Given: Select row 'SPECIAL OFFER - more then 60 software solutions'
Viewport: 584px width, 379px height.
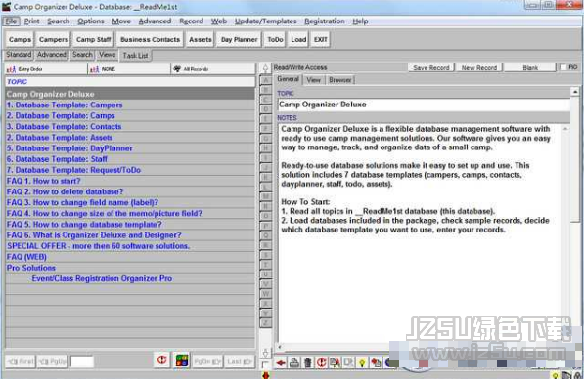Looking at the screenshot, I should 130,246.
